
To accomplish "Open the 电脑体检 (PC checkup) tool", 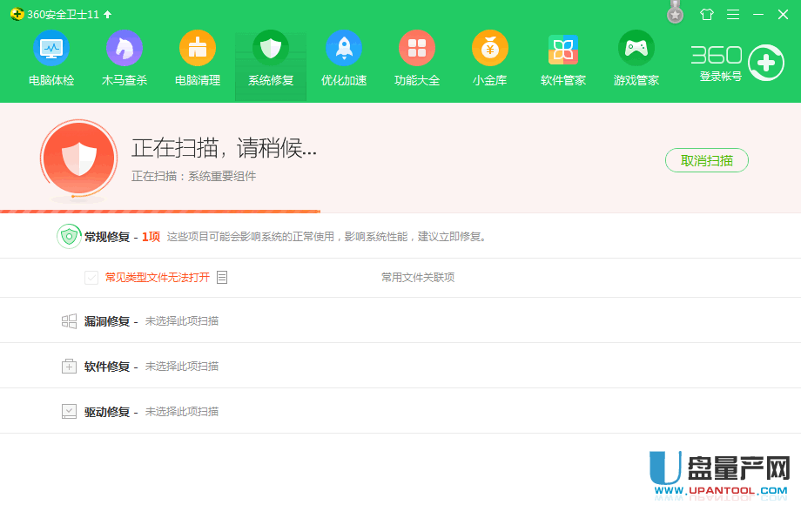I will 51,57.
